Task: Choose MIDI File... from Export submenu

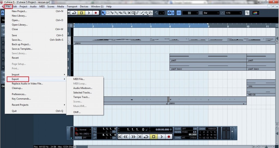Action: coord(79,79)
